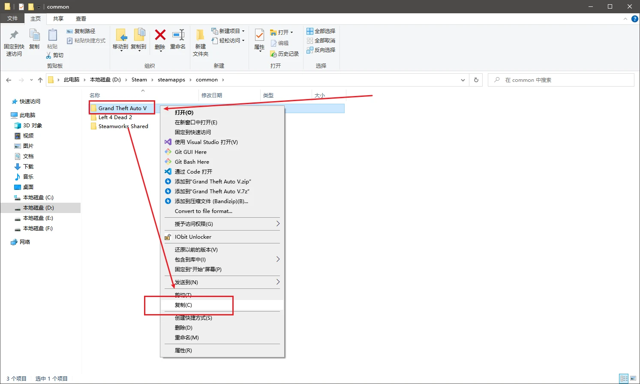The width and height of the screenshot is (640, 384).
Task: Open the 文件 ribbon tab
Action: point(12,18)
